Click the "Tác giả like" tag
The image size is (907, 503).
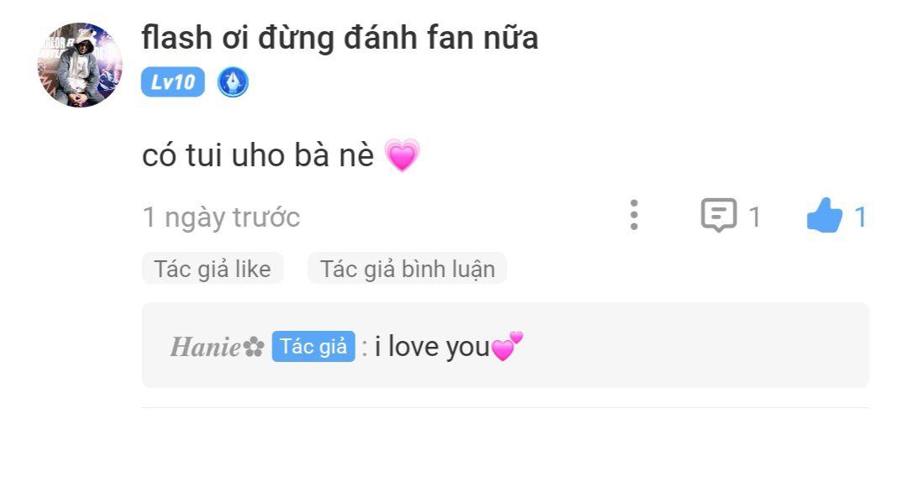pyautogui.click(x=213, y=269)
